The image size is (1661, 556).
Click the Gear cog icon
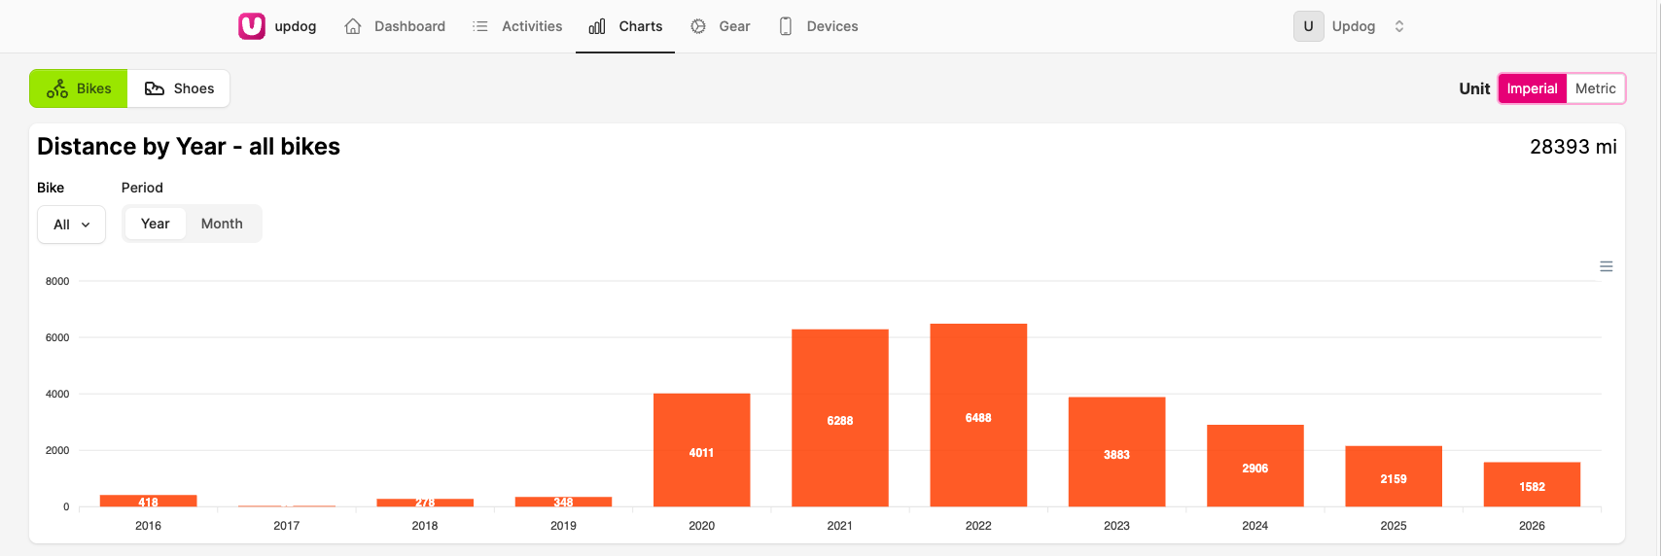tap(698, 26)
